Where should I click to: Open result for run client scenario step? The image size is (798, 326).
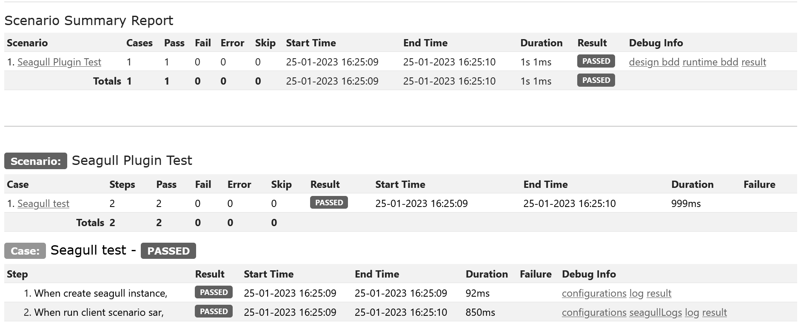(x=714, y=312)
